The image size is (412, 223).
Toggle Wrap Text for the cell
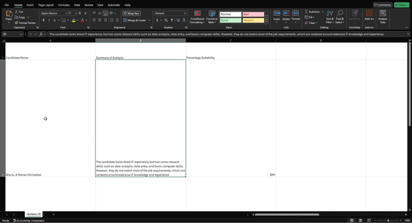click(x=132, y=14)
